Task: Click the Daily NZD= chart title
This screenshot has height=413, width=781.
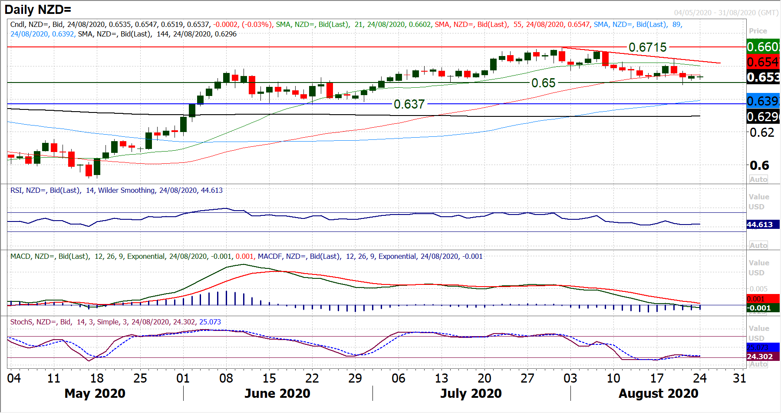Action: pos(38,10)
